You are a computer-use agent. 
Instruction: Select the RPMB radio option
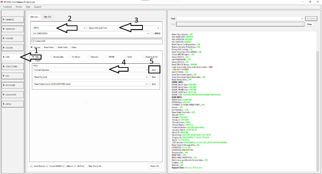click(x=107, y=57)
